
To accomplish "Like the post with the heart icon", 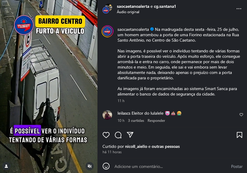I will [x=106, y=135].
